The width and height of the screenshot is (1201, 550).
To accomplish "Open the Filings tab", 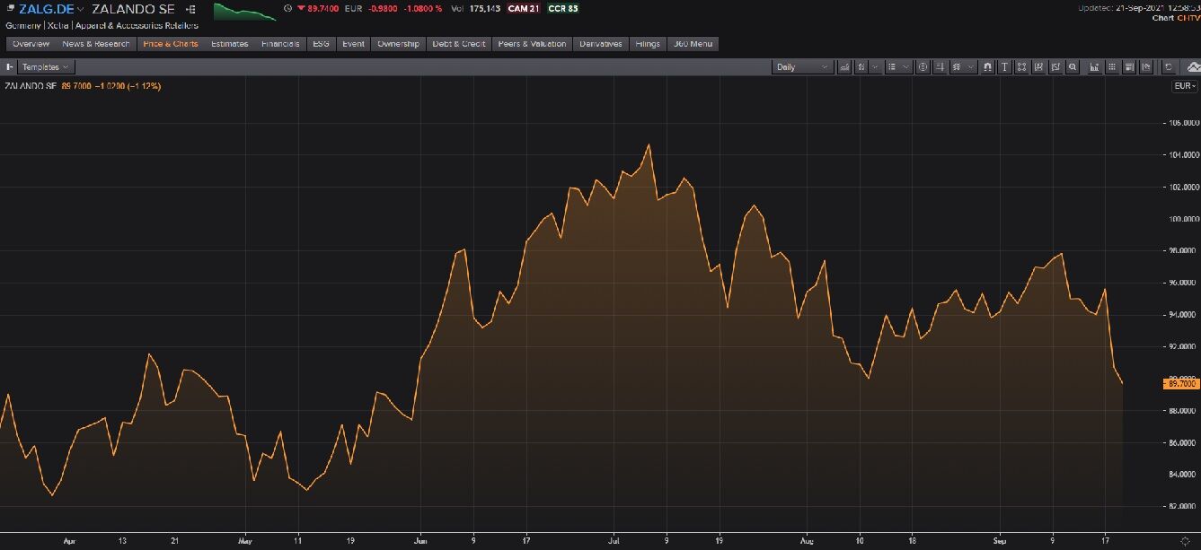I will tap(647, 44).
